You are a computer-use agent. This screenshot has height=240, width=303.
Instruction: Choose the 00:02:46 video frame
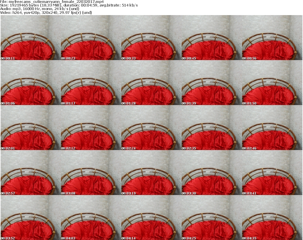pyautogui.click(x=272, y=128)
